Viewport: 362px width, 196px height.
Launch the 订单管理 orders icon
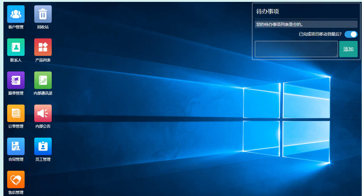16,113
